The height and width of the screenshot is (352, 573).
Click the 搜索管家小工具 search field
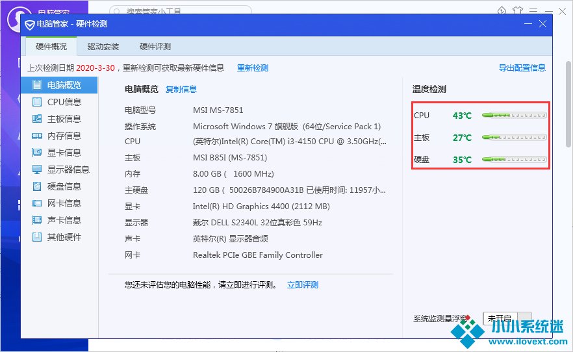(x=182, y=11)
